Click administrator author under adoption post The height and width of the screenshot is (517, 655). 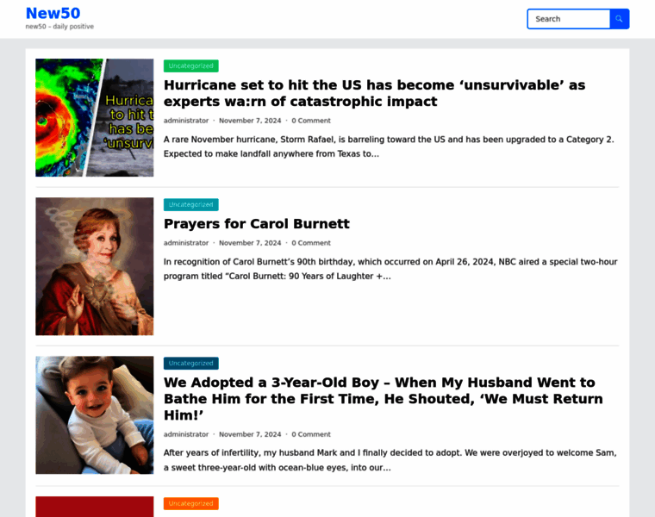(x=186, y=434)
